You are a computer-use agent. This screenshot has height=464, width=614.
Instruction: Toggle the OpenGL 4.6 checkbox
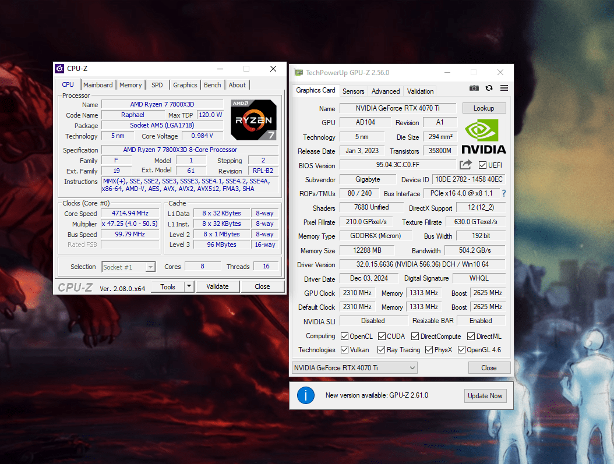[462, 350]
